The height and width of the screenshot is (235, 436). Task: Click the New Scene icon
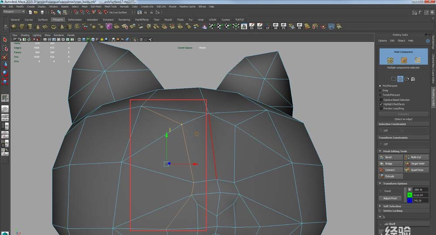(x=31, y=12)
